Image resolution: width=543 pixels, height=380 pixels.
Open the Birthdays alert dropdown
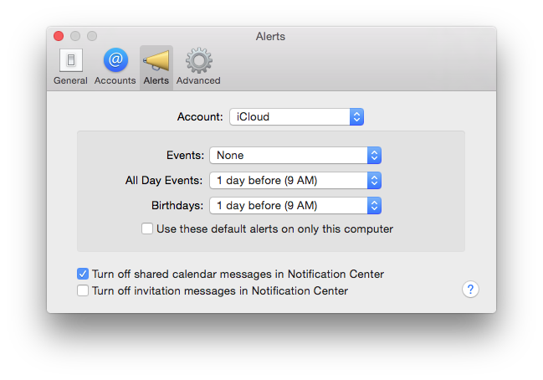[x=295, y=205]
